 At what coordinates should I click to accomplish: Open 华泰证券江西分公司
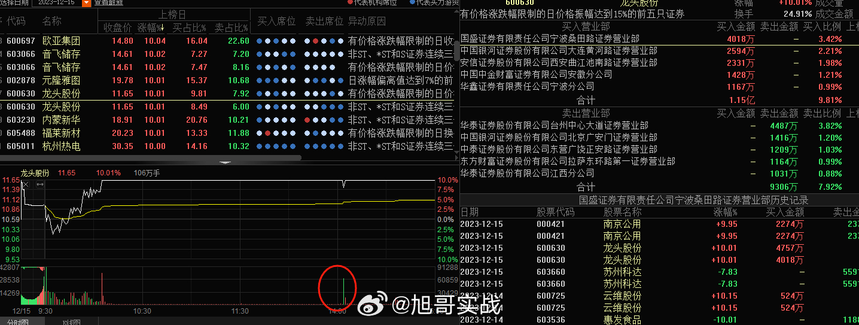pyautogui.click(x=528, y=174)
